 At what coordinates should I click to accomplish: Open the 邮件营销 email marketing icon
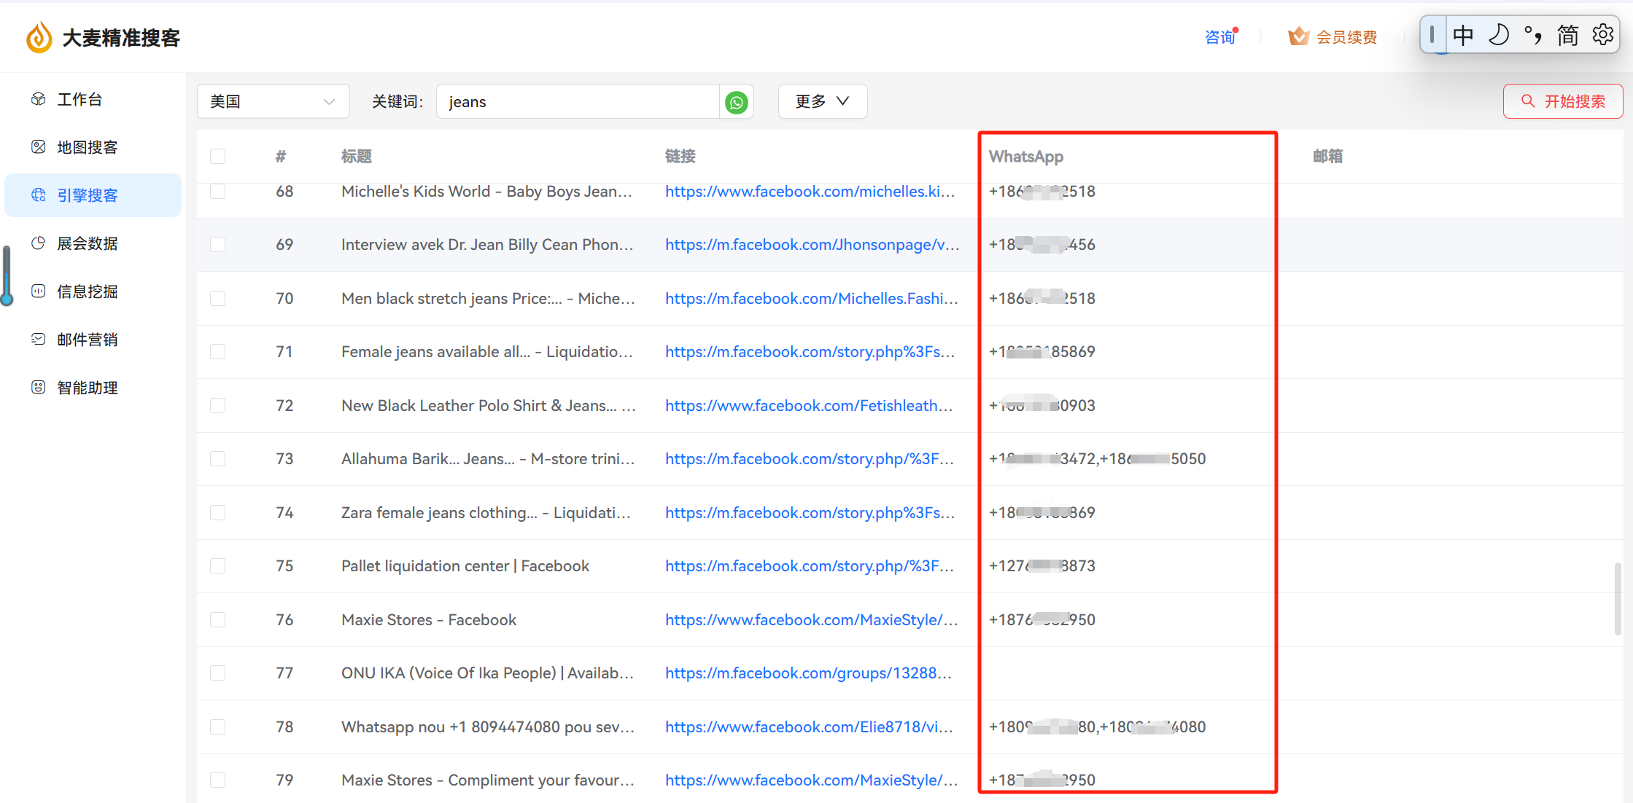[39, 340]
